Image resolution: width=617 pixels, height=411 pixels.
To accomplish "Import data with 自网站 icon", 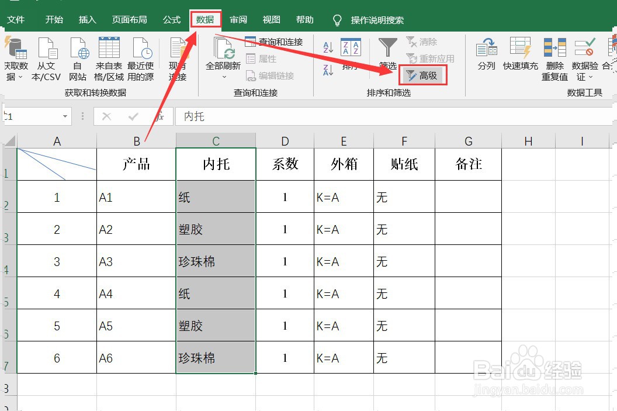I will pyautogui.click(x=79, y=48).
